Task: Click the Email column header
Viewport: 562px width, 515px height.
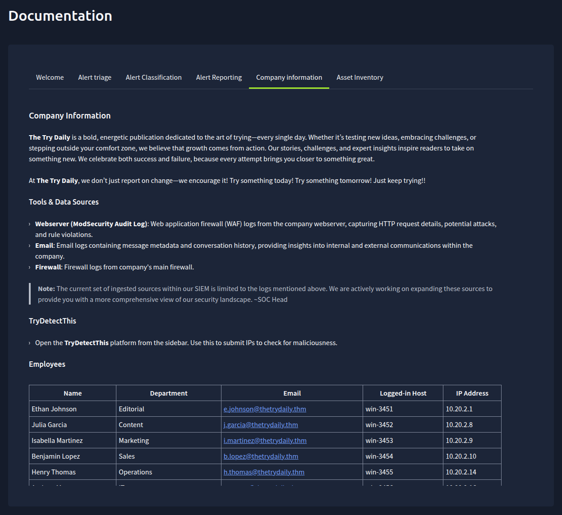Action: coord(292,393)
